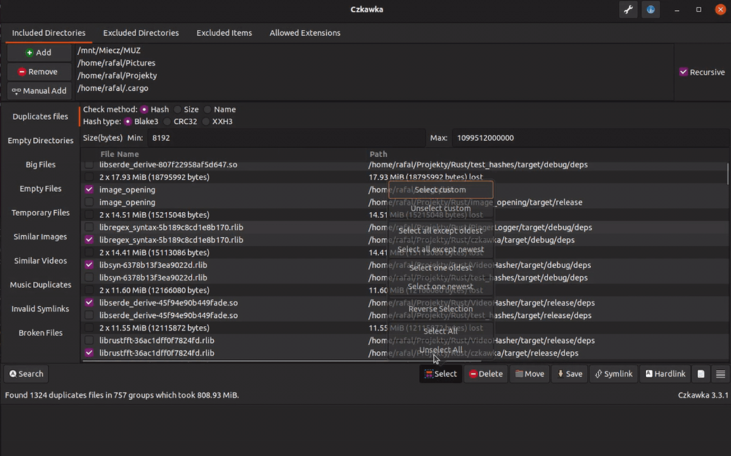Toggle the Recursive checkbox

(x=684, y=72)
